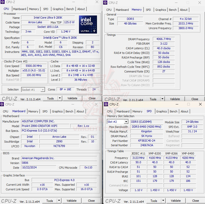The image size is (205, 204).
Task: Click the DRAM Frequency value '4066.7 MHz'
Action: point(164,39)
